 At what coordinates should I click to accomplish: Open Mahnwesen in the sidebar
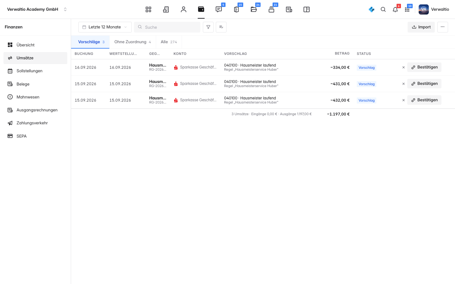point(35,97)
